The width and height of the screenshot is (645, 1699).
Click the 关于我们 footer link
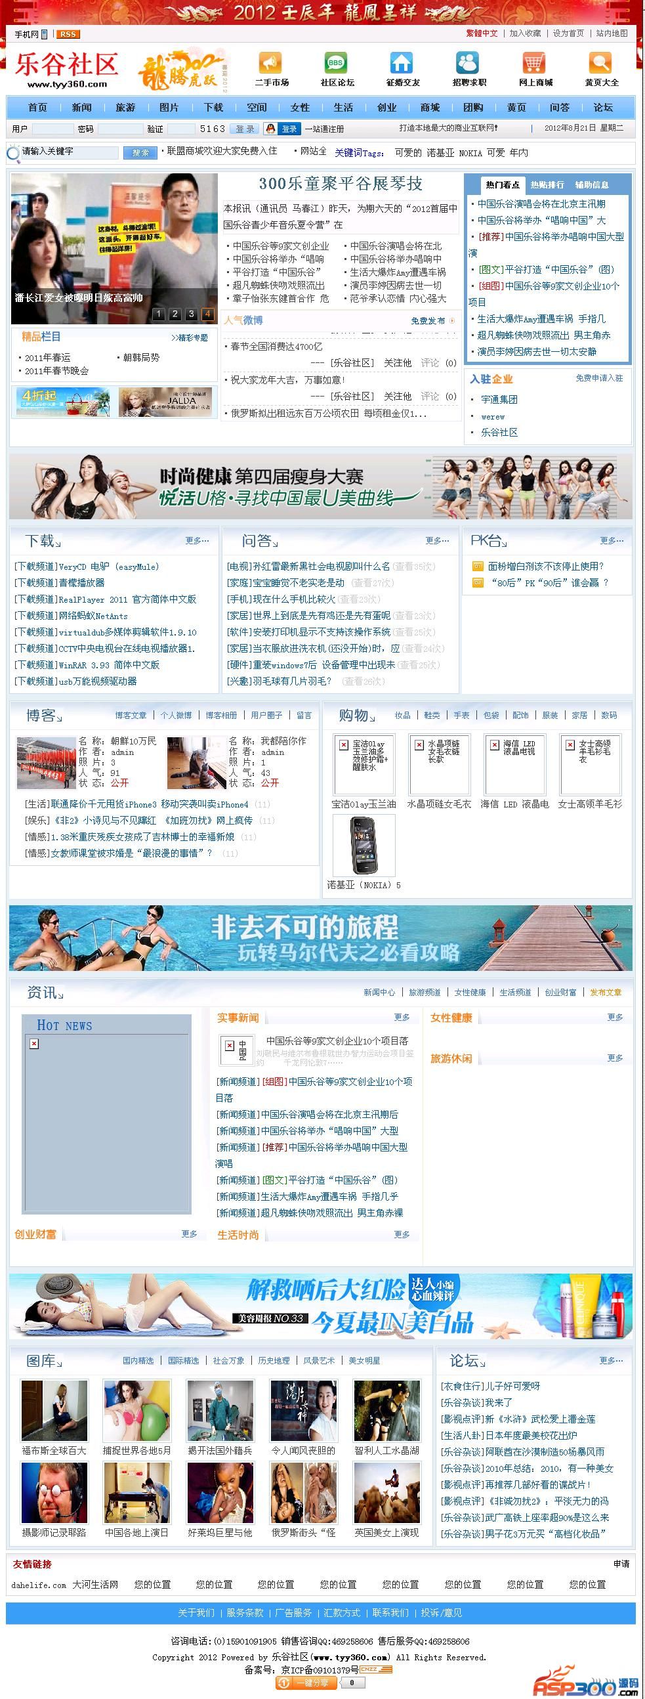(x=196, y=1612)
